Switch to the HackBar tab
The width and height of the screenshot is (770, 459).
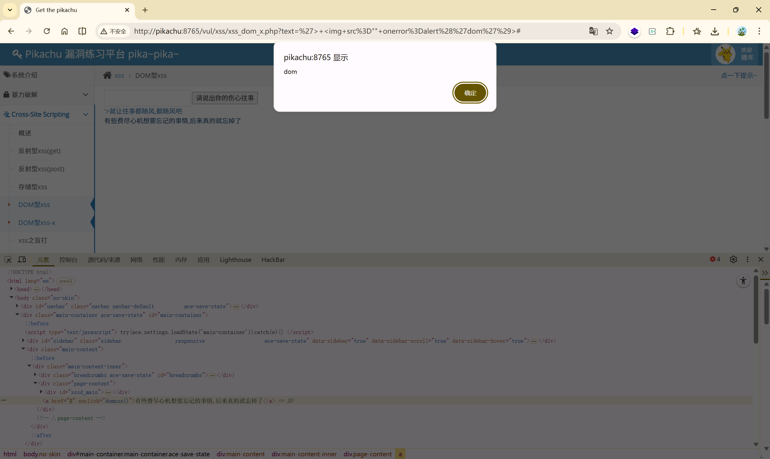pos(273,260)
